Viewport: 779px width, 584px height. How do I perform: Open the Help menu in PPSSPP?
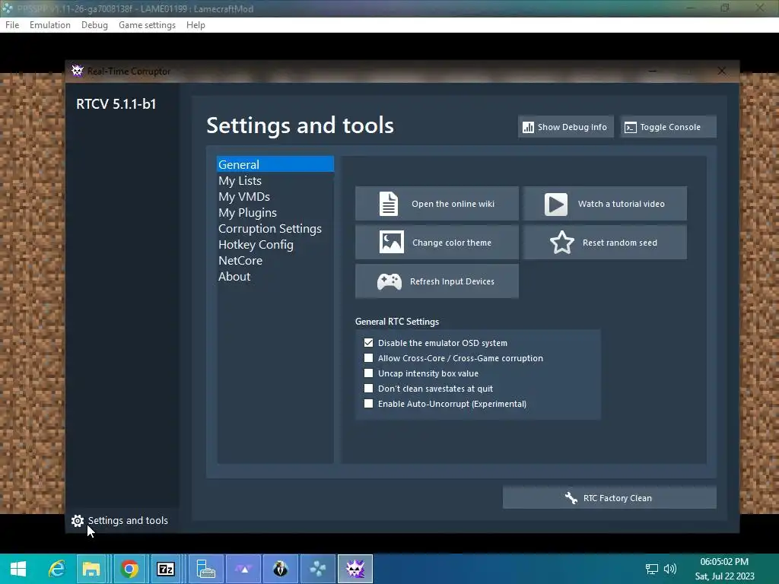click(196, 25)
